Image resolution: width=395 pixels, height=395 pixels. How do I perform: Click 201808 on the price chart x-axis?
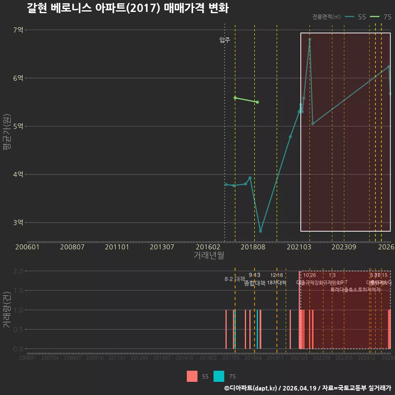pos(253,247)
